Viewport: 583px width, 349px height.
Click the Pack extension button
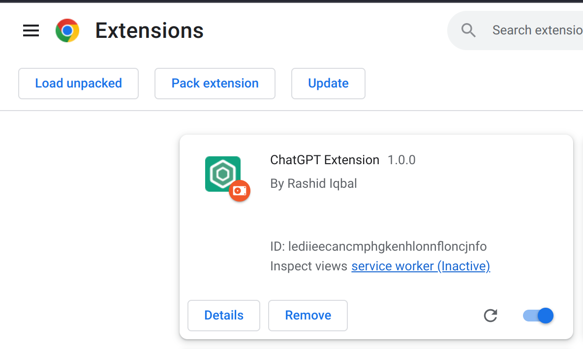point(215,84)
